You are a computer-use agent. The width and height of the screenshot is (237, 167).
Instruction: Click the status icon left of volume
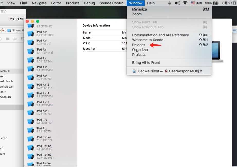tap(169, 3)
